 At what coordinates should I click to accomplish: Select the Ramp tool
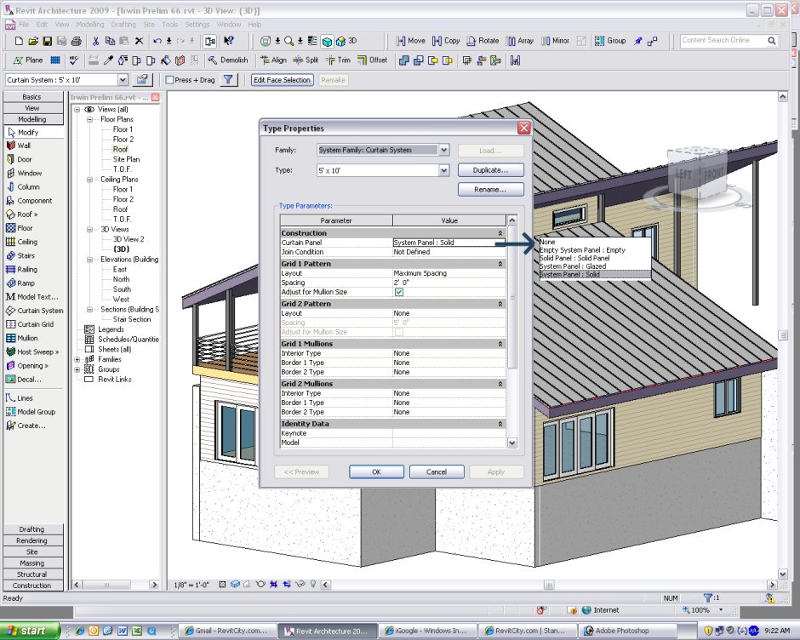pyautogui.click(x=20, y=283)
